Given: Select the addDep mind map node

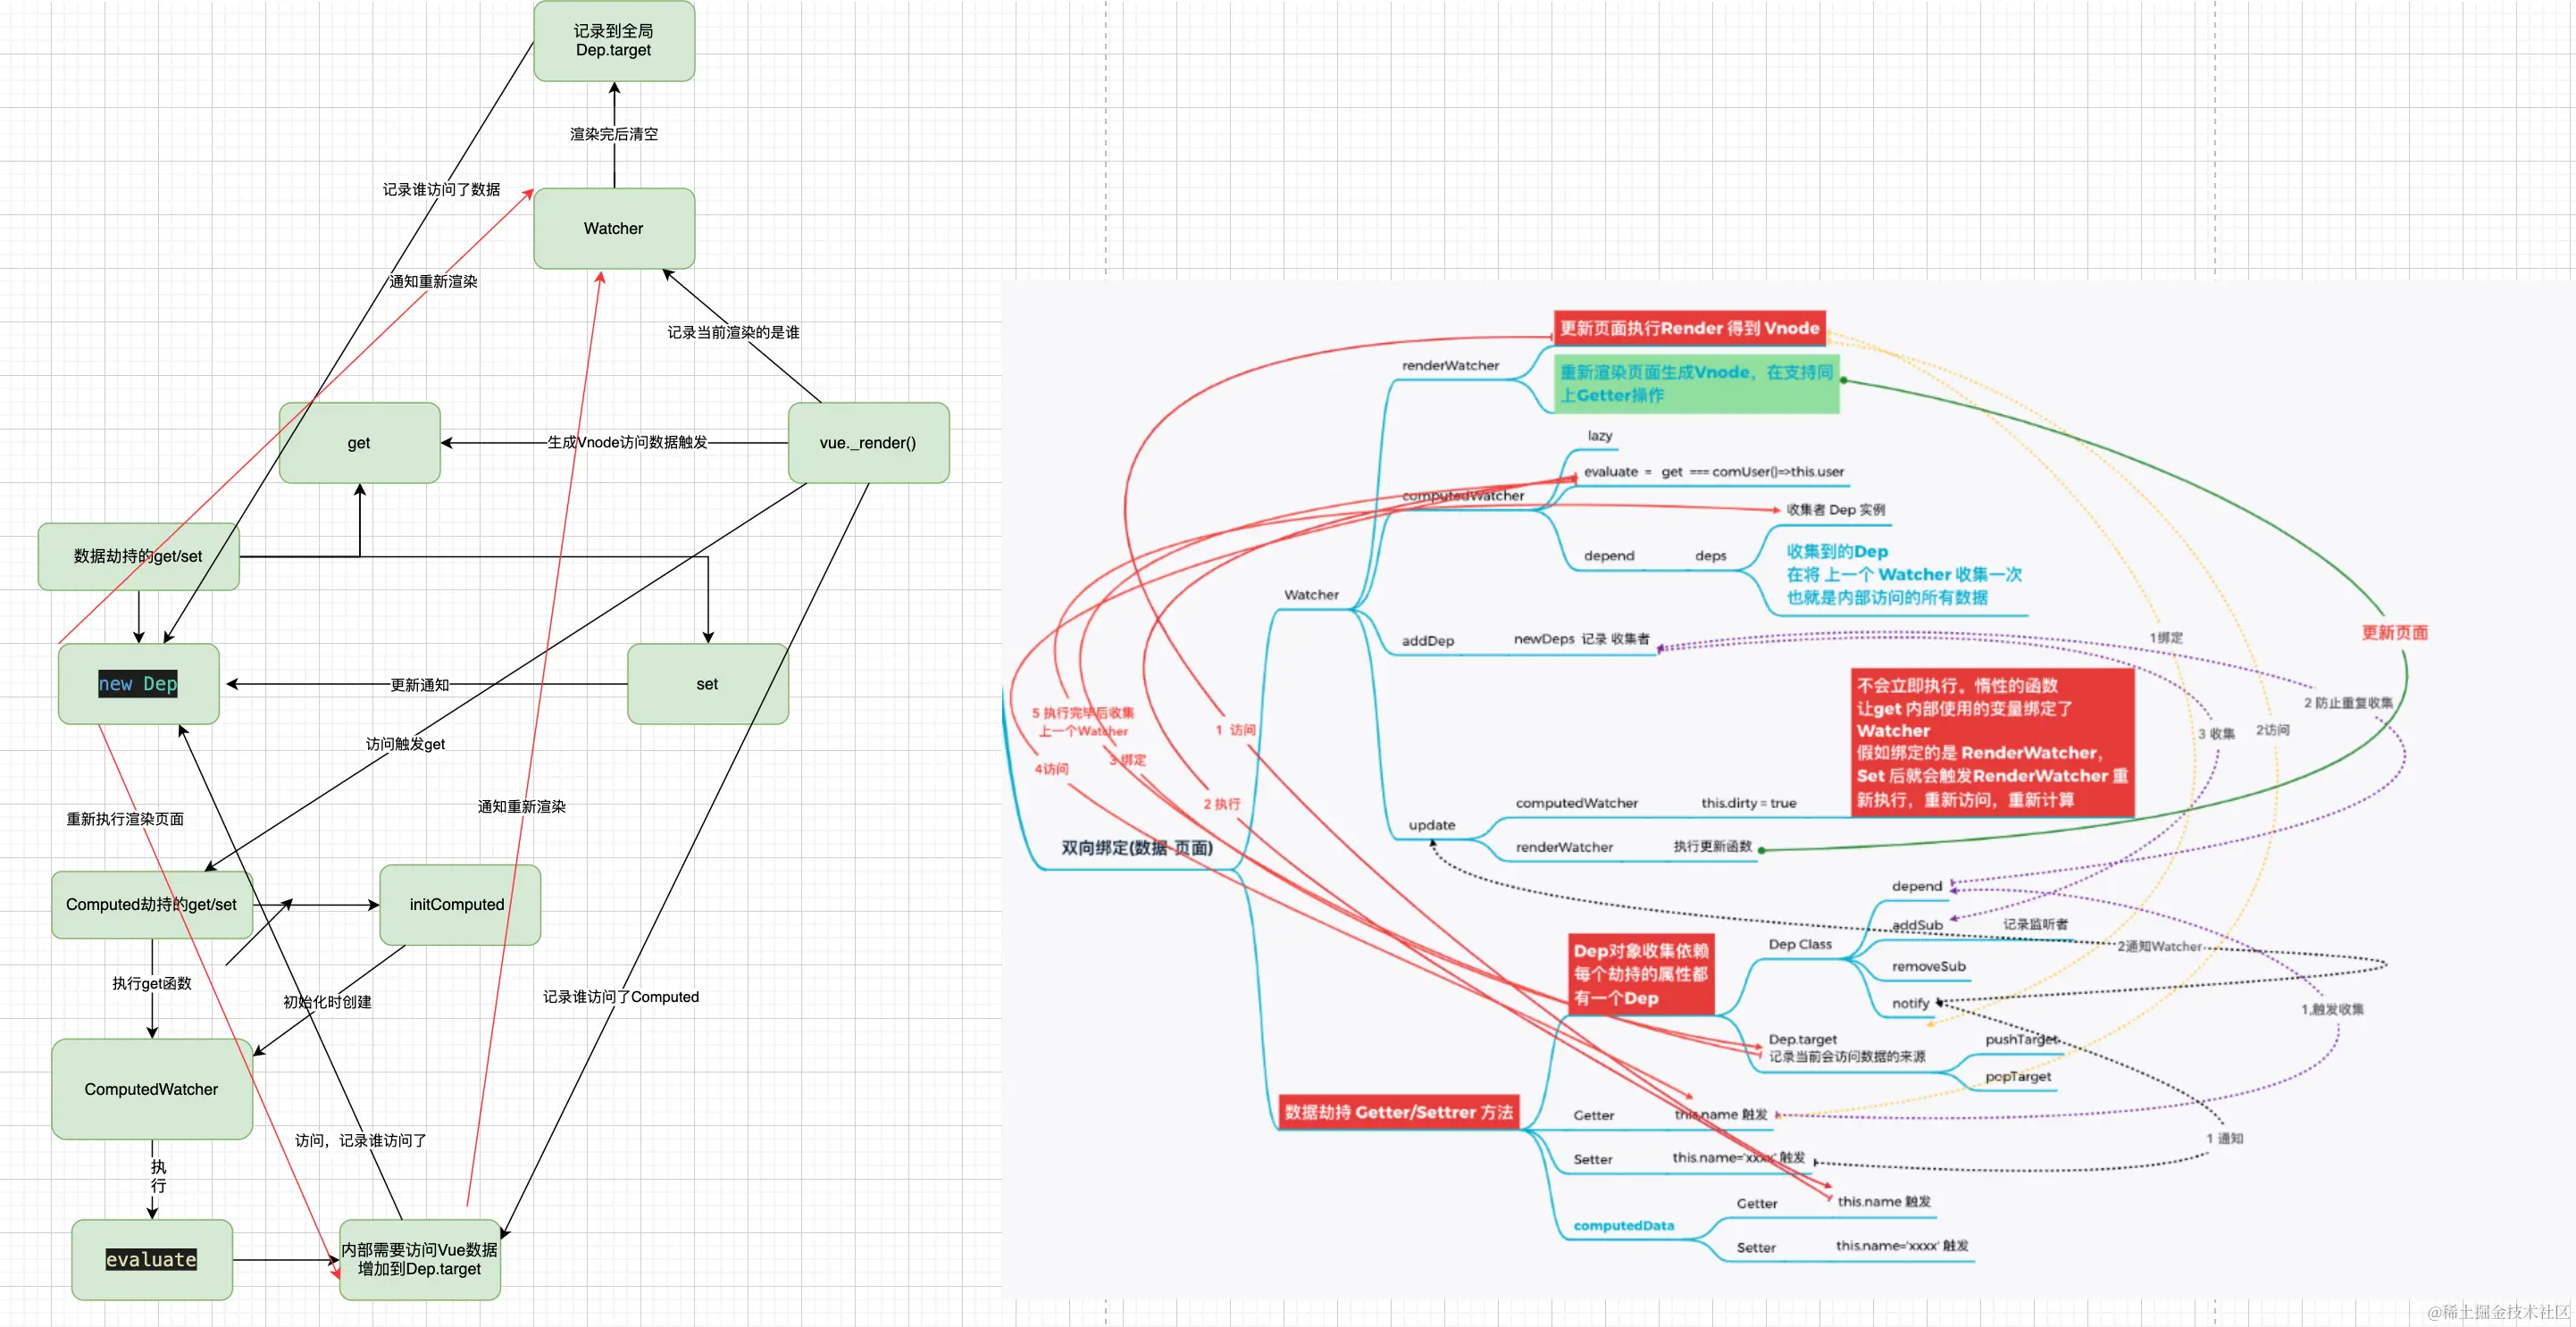Looking at the screenshot, I should tap(1427, 641).
